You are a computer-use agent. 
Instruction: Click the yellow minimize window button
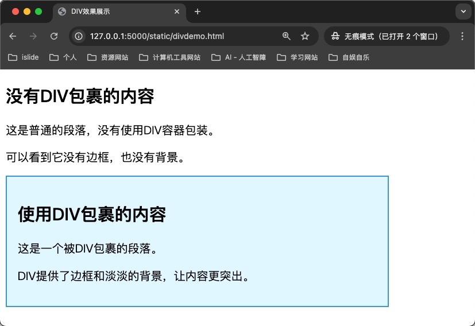click(x=27, y=11)
